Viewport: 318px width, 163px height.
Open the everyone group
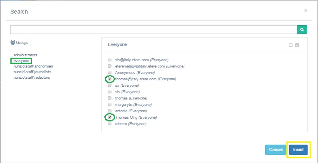coord(21,61)
